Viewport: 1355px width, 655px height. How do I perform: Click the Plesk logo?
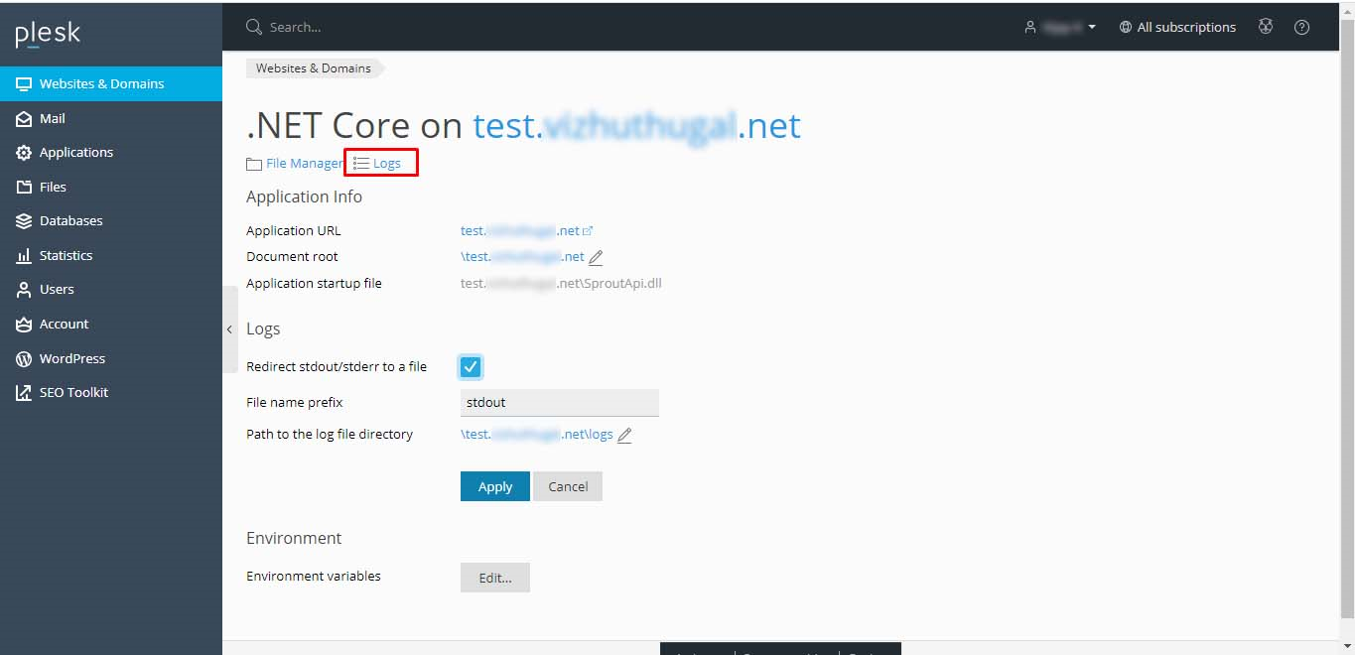point(48,35)
